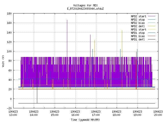Click the 190623 16:00 x-axis tick label

[x=75, y=113]
